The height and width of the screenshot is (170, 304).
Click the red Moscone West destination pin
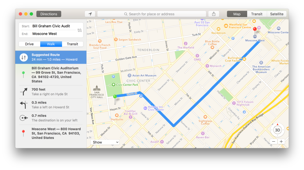point(255,30)
